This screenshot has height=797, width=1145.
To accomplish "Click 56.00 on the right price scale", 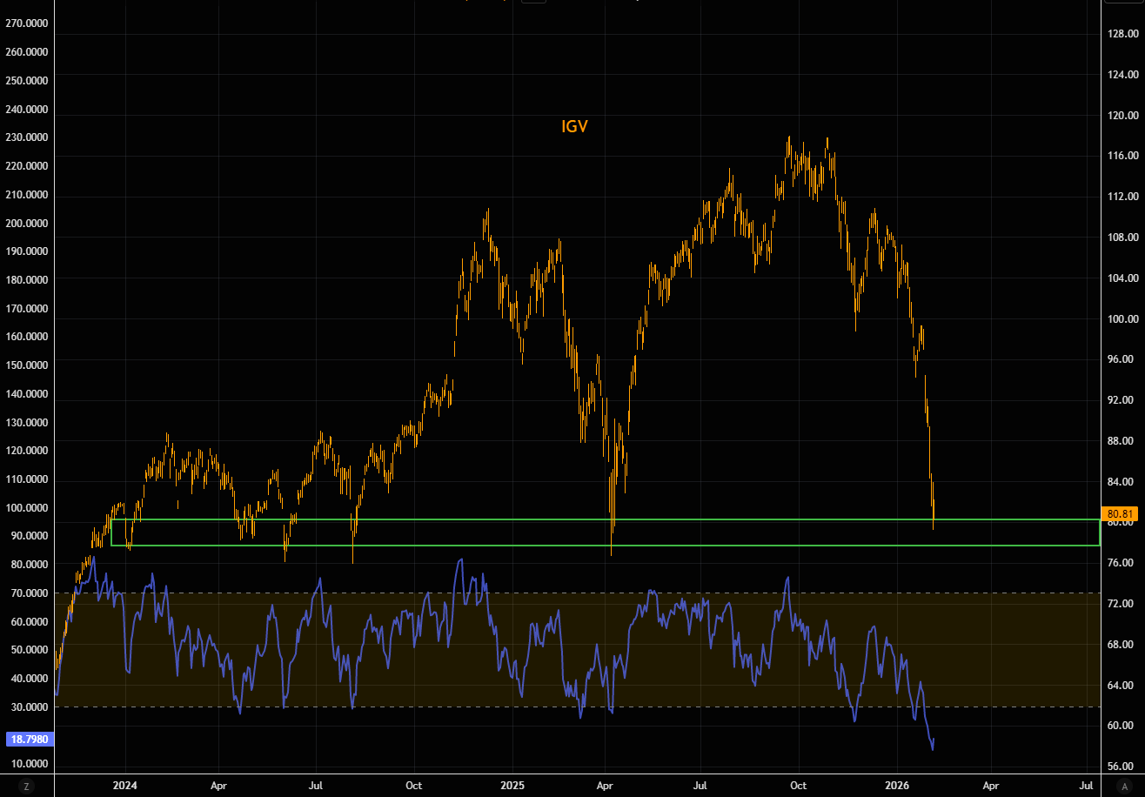I will pyautogui.click(x=1123, y=766).
